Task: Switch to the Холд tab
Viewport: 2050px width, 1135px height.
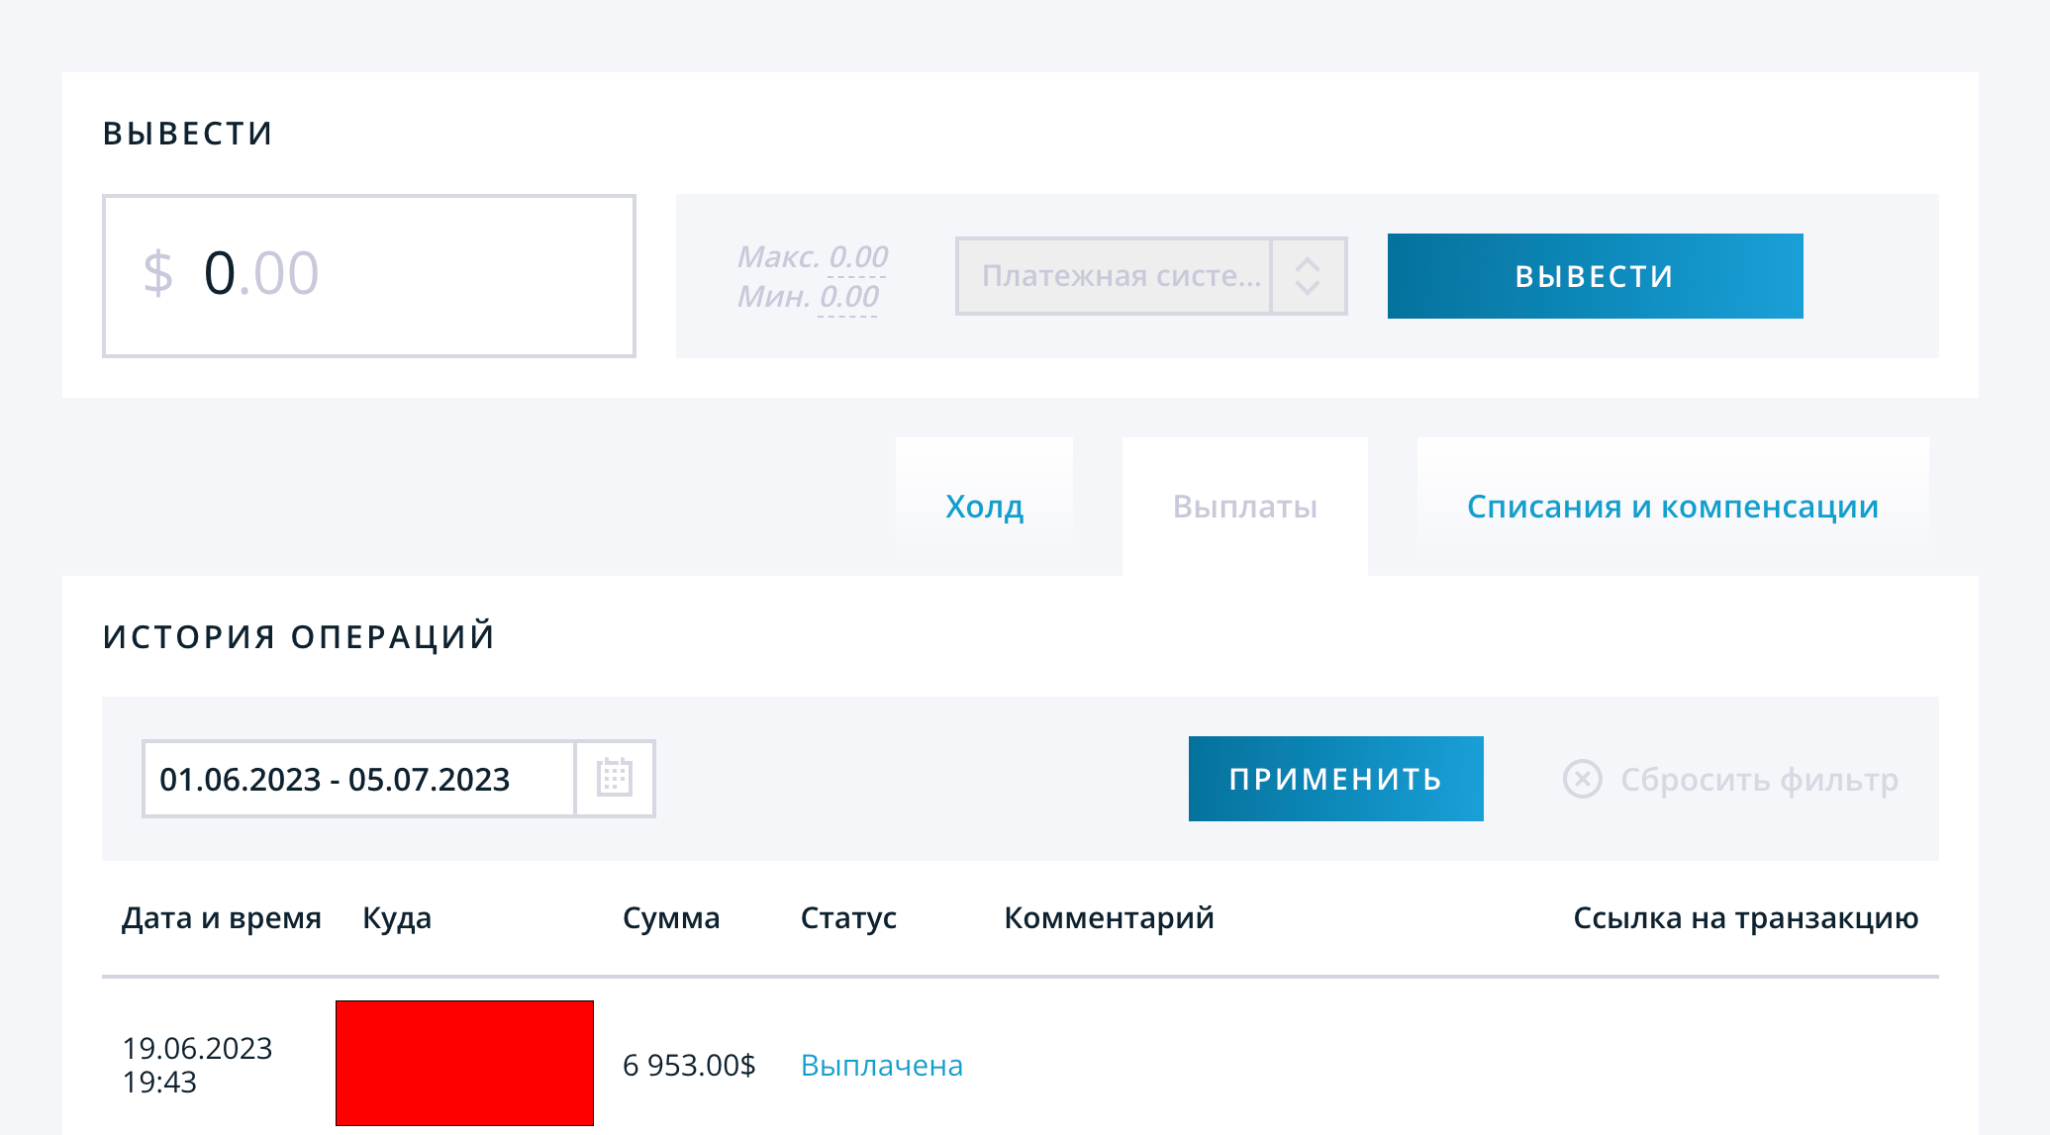Action: [984, 507]
